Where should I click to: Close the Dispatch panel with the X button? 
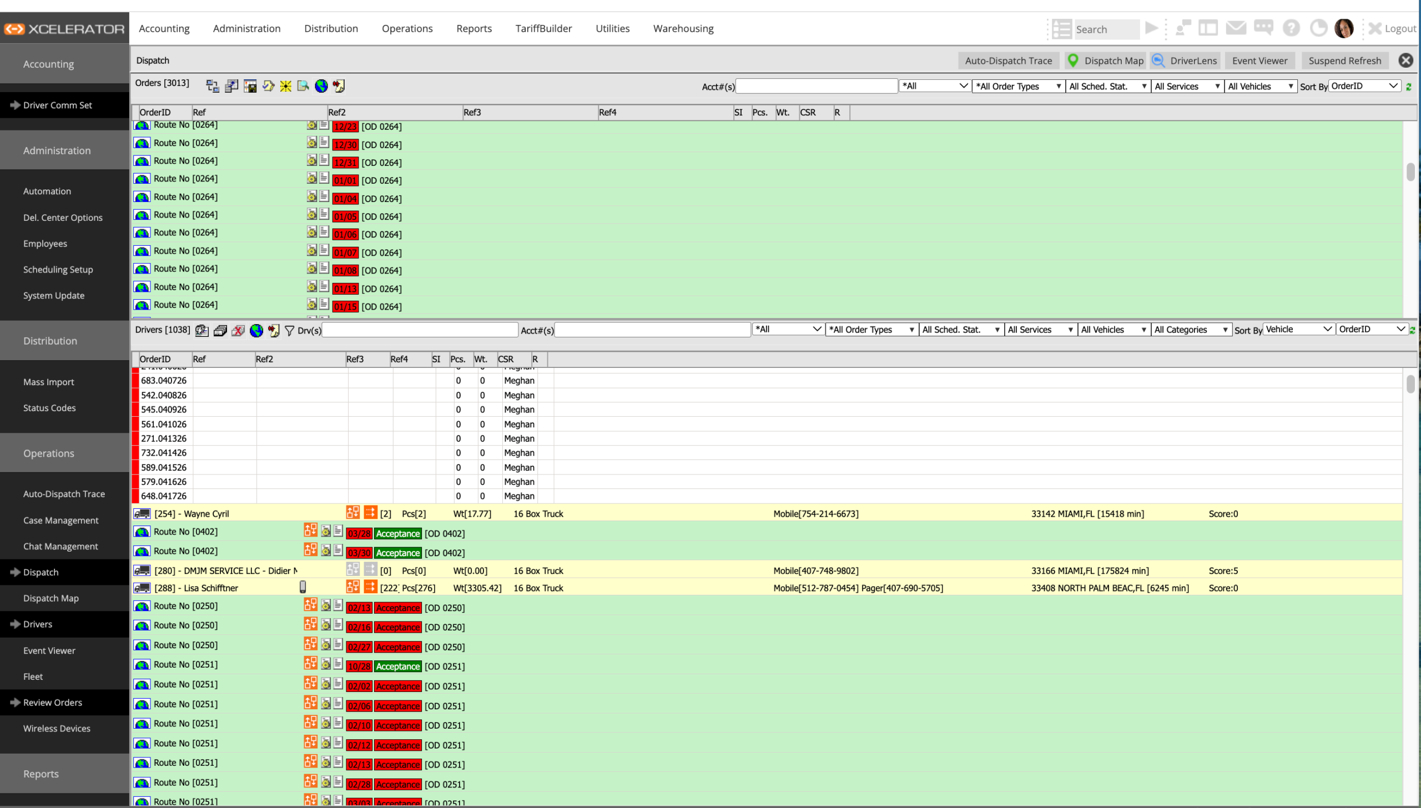click(x=1405, y=60)
